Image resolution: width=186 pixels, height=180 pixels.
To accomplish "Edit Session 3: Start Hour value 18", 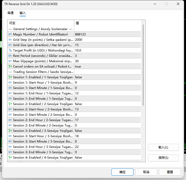I will pos(107,136).
